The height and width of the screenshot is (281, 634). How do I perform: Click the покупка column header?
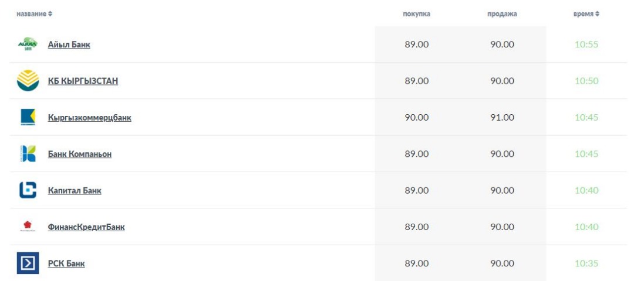(416, 14)
